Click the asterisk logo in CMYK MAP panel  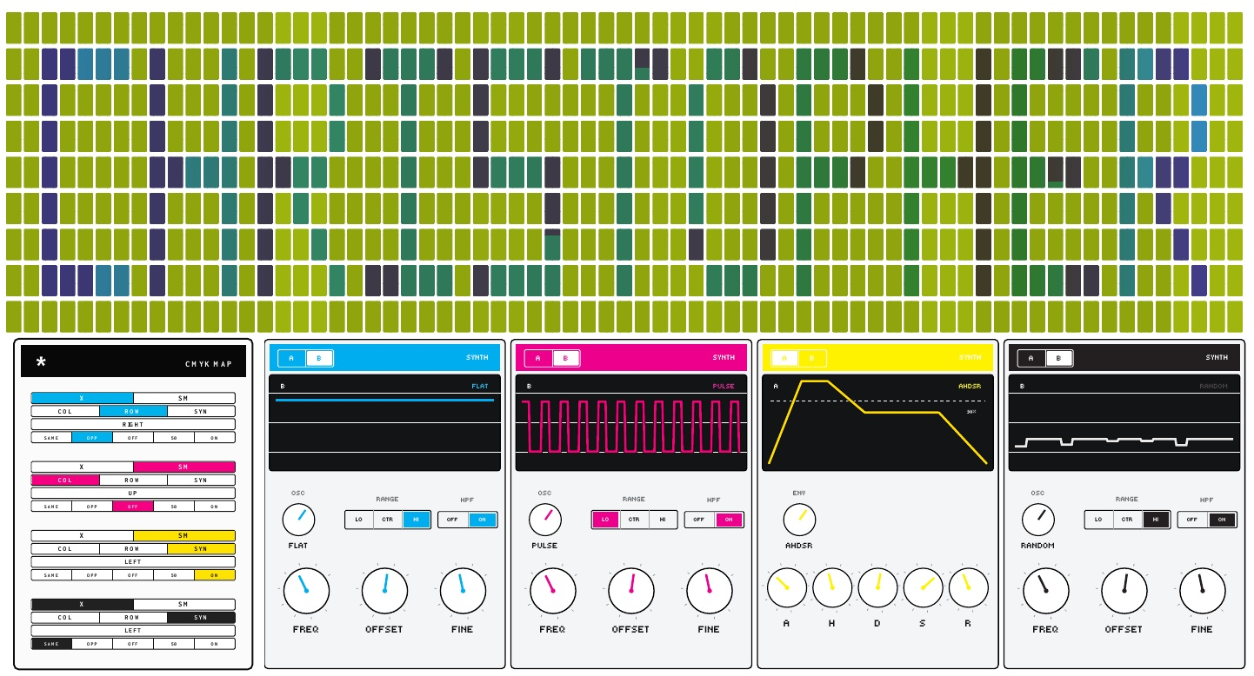click(x=41, y=362)
